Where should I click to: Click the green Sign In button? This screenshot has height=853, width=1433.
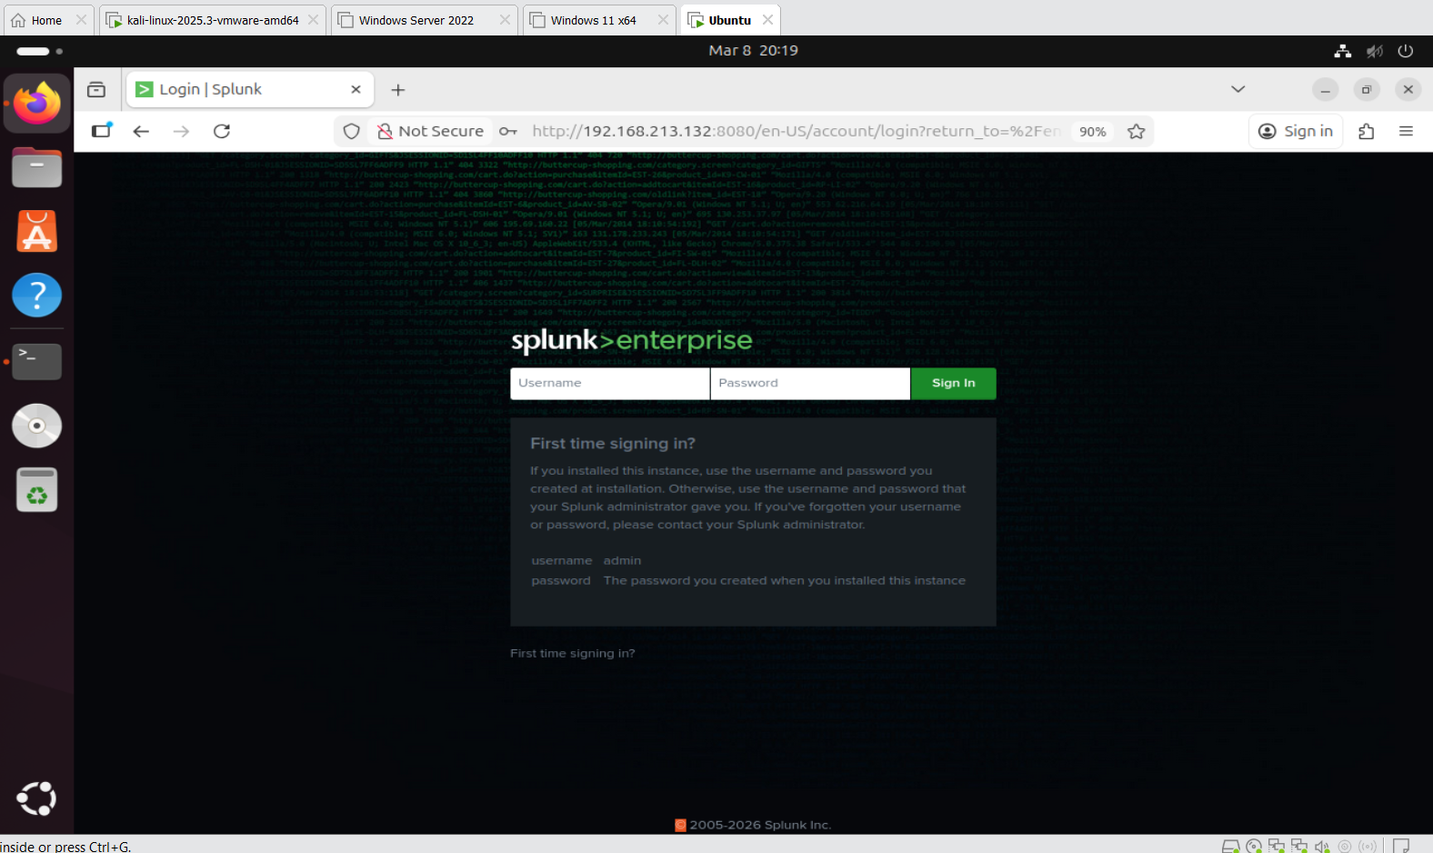pos(953,383)
